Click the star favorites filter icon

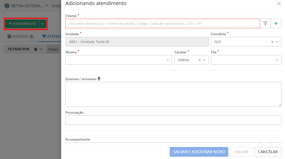coord(36,49)
